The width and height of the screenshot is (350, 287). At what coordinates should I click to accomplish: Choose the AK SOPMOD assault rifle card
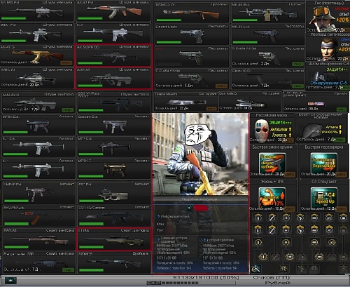[x=113, y=55]
